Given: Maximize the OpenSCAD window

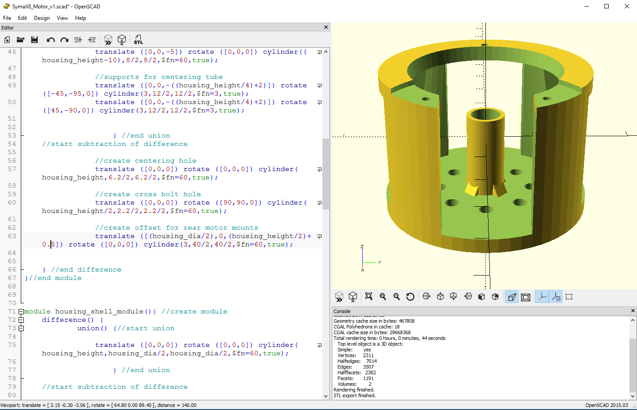Looking at the screenshot, I should click(x=607, y=6).
